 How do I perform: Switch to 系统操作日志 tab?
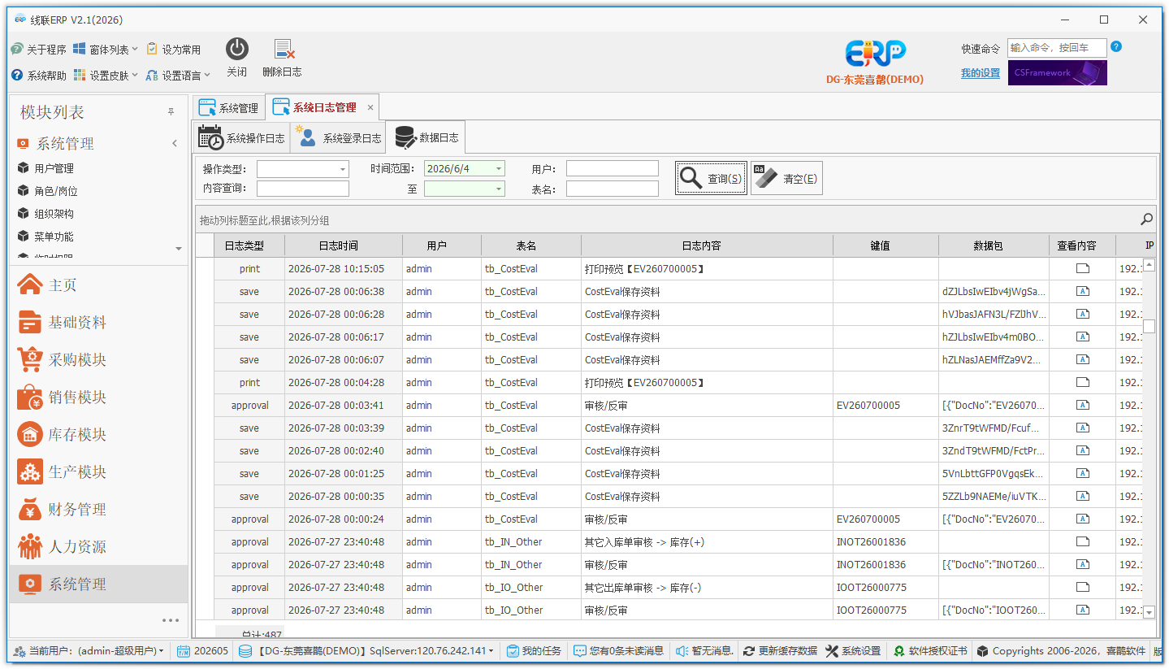(242, 138)
